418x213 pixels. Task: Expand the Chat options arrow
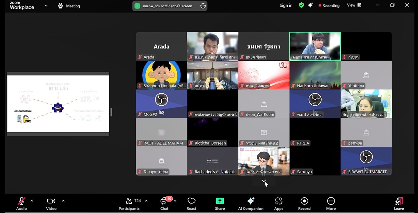(175, 201)
